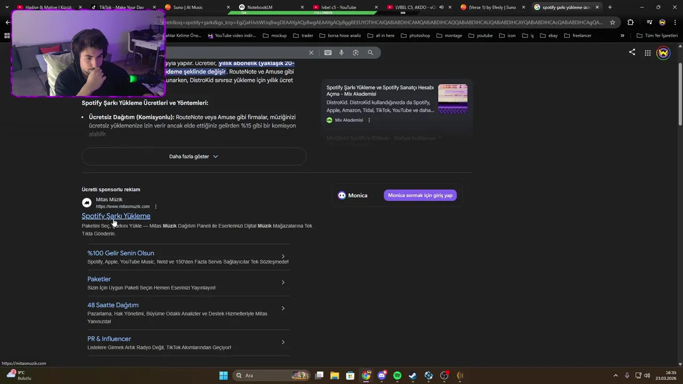The height and width of the screenshot is (384, 683).
Task: Expand the %100 Gelir Senin Olsun arrow
Action: (x=283, y=257)
